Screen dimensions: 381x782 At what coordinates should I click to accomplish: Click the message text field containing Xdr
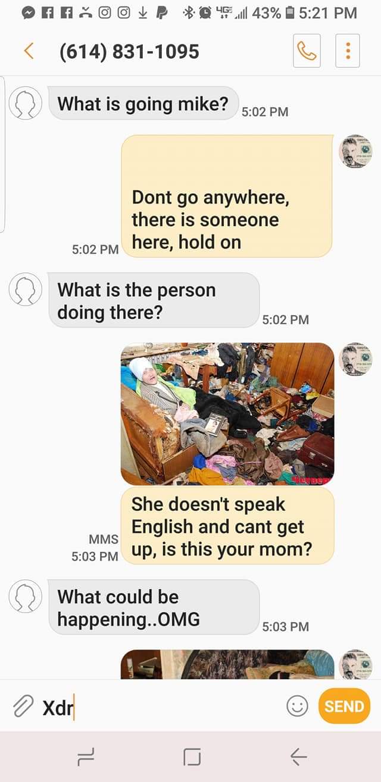161,706
